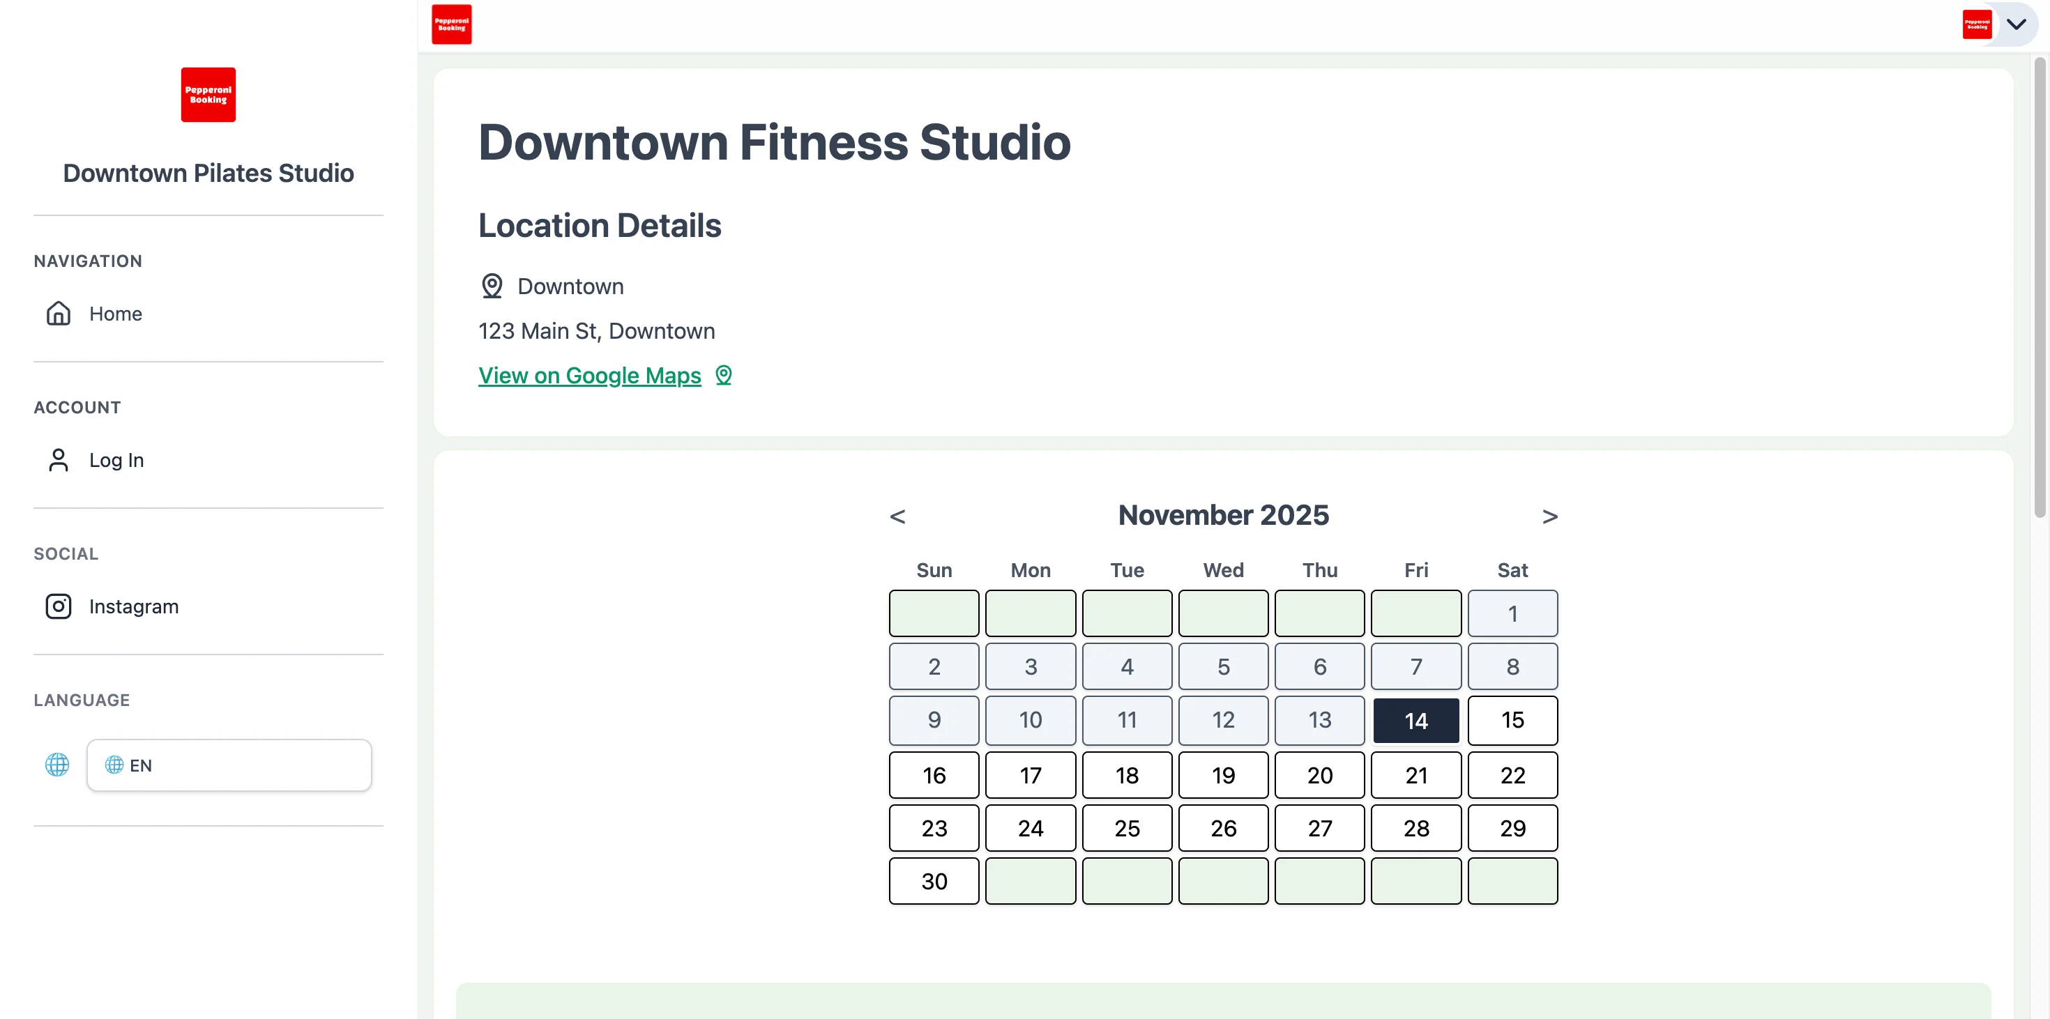Click the map pin icon next to Google Maps link
Viewport: 2050px width, 1019px height.
pos(723,375)
